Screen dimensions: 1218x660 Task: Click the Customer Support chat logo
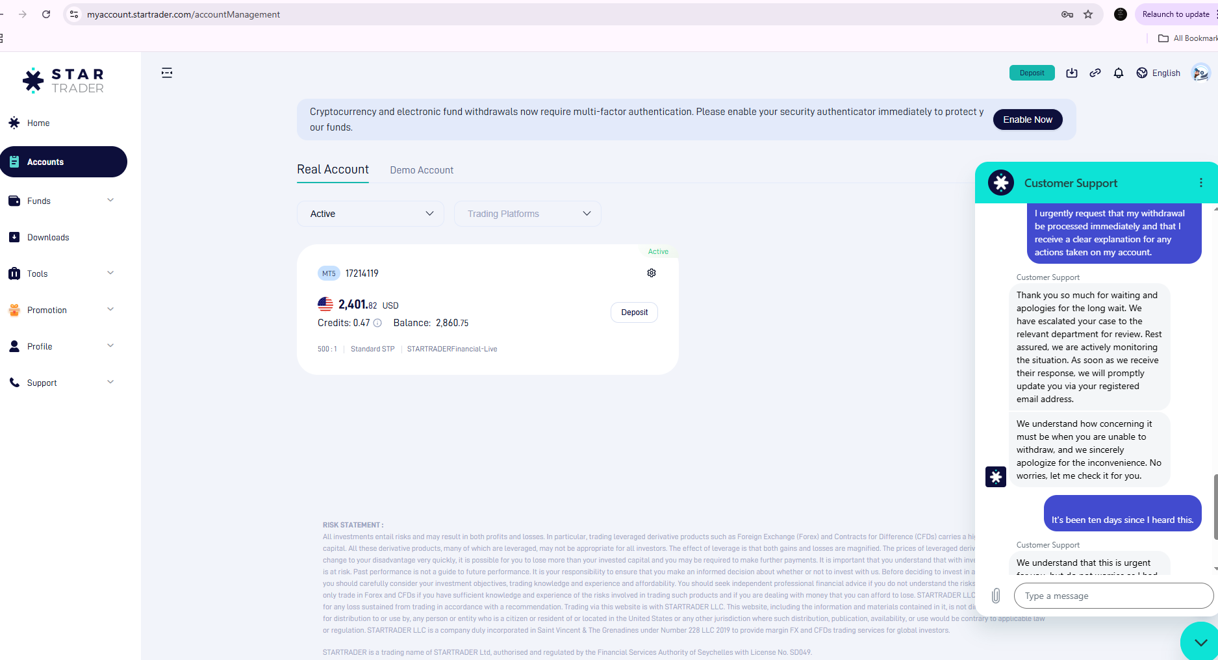1001,183
